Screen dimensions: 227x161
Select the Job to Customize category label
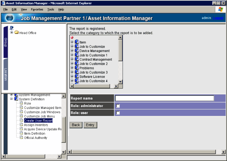(x=92, y=47)
